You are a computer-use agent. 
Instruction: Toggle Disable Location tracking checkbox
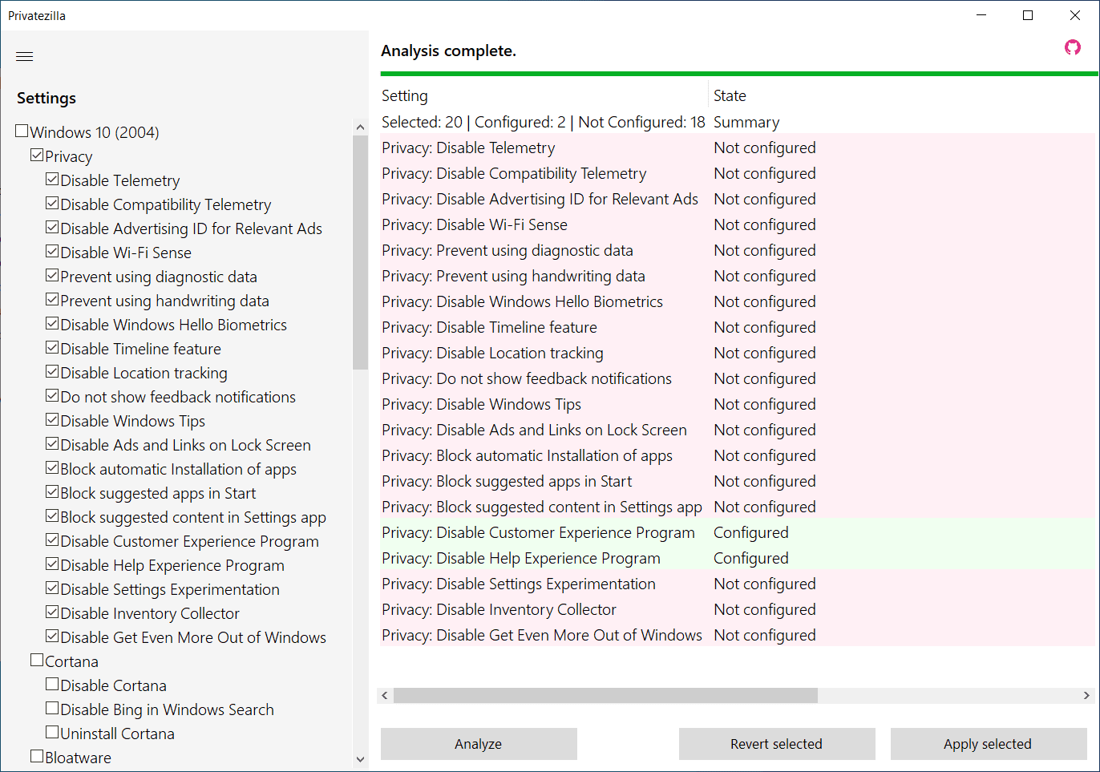[52, 372]
